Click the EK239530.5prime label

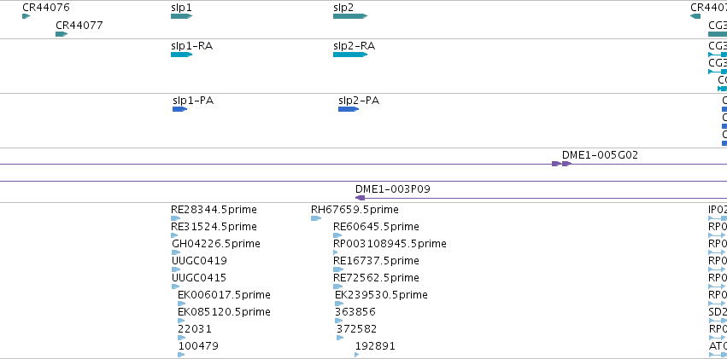pyautogui.click(x=382, y=296)
